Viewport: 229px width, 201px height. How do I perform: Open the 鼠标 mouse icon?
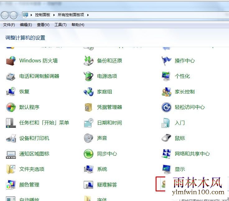pyautogui.click(x=166, y=138)
